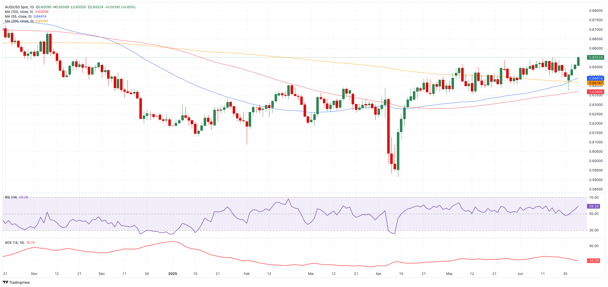Click the orange 0.64187 MA price tag

click(596, 83)
